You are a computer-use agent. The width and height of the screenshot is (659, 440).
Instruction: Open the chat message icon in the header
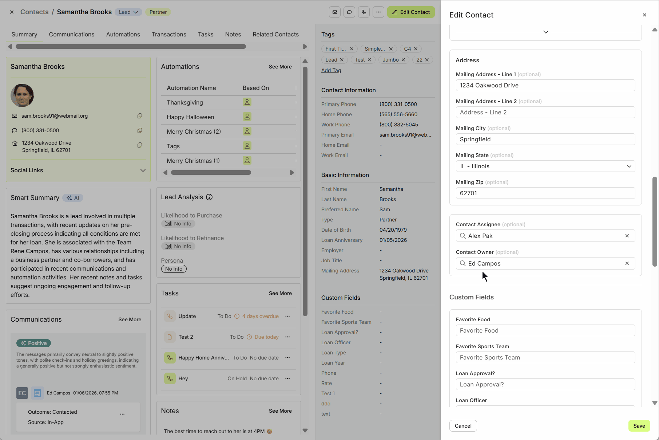[x=349, y=12]
